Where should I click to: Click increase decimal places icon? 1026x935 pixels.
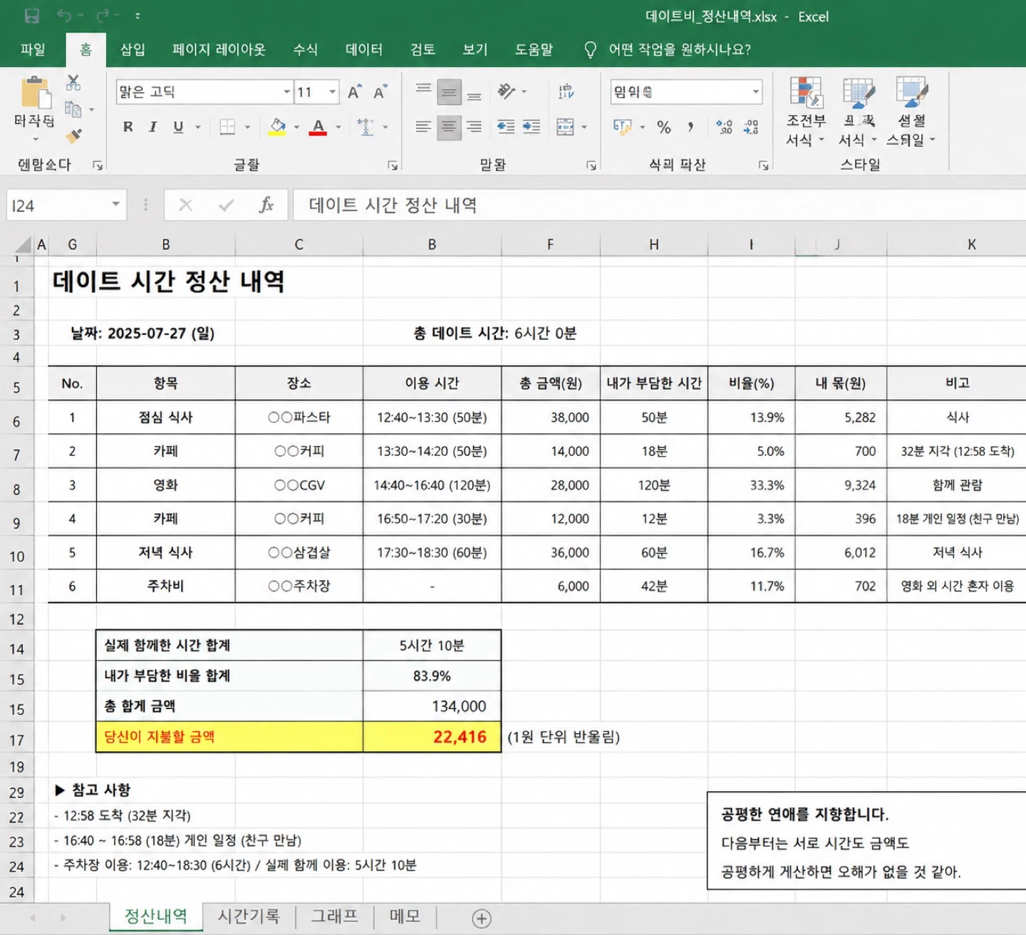click(725, 128)
